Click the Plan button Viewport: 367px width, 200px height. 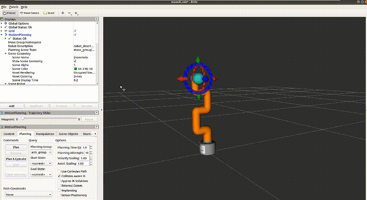coord(16,147)
